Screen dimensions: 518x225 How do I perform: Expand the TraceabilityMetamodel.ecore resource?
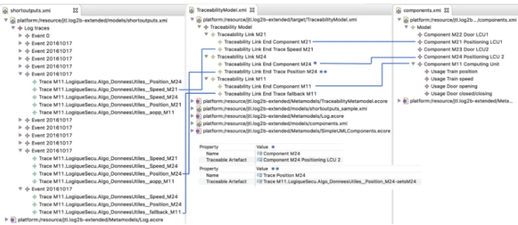pos(193,101)
